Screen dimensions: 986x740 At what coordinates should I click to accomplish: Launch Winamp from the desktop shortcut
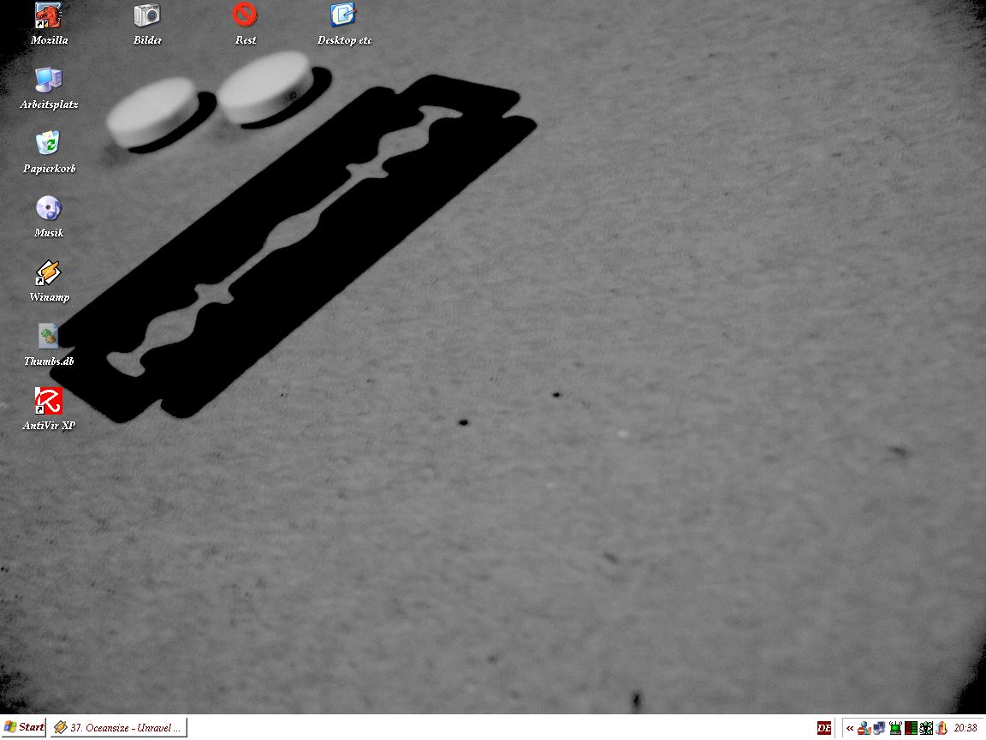pos(49,272)
